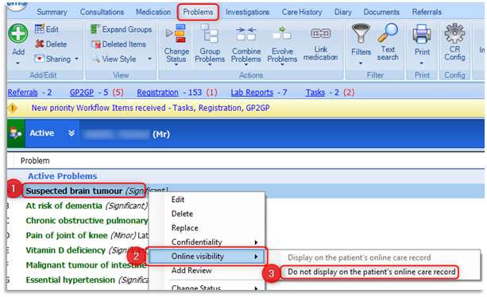Open the Care History tab
Screen dimensions: 487x297
302,12
